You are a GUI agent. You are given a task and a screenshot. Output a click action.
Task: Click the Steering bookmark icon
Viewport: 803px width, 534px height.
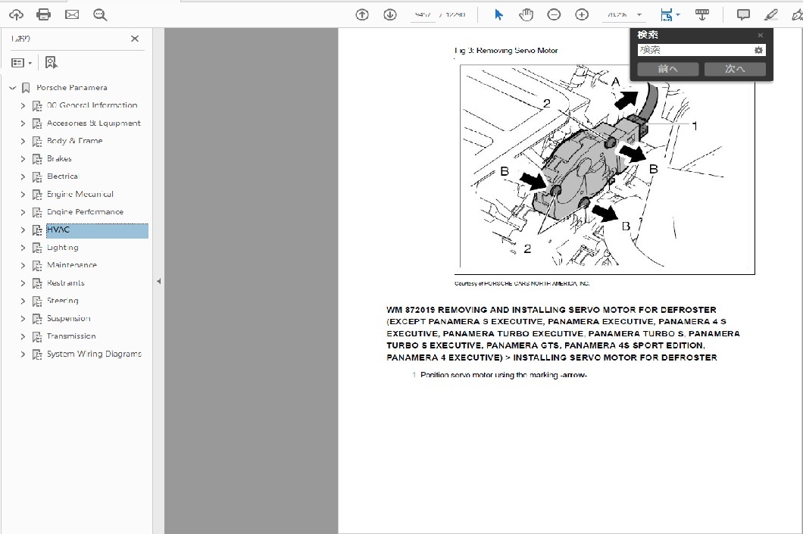(x=37, y=301)
